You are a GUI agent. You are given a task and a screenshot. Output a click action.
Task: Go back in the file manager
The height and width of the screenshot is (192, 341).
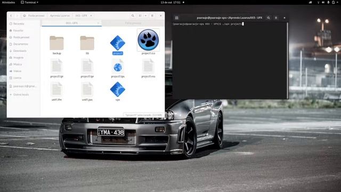(11, 15)
